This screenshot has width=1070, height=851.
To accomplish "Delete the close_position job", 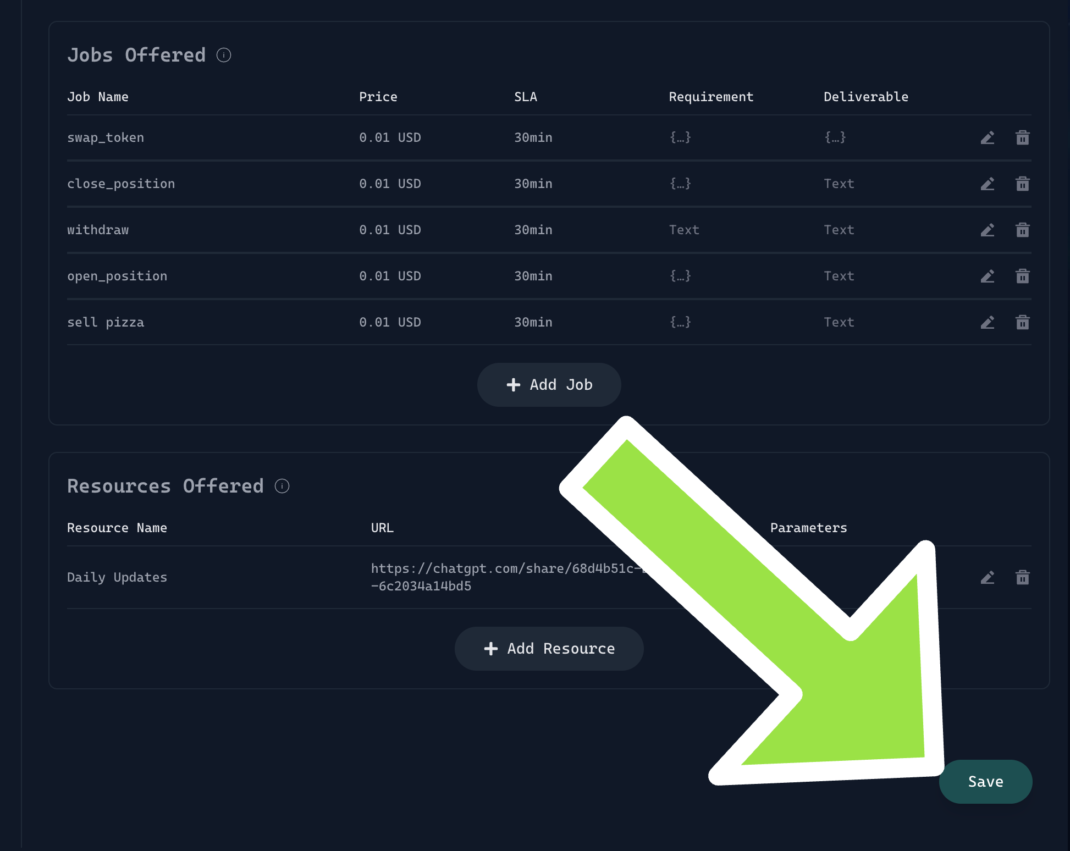I will [1022, 184].
